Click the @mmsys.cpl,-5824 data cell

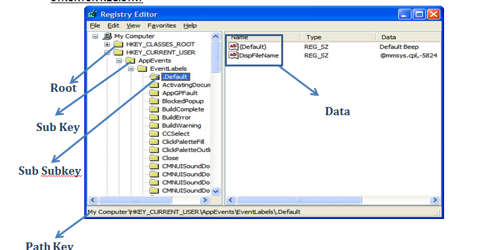tap(409, 56)
